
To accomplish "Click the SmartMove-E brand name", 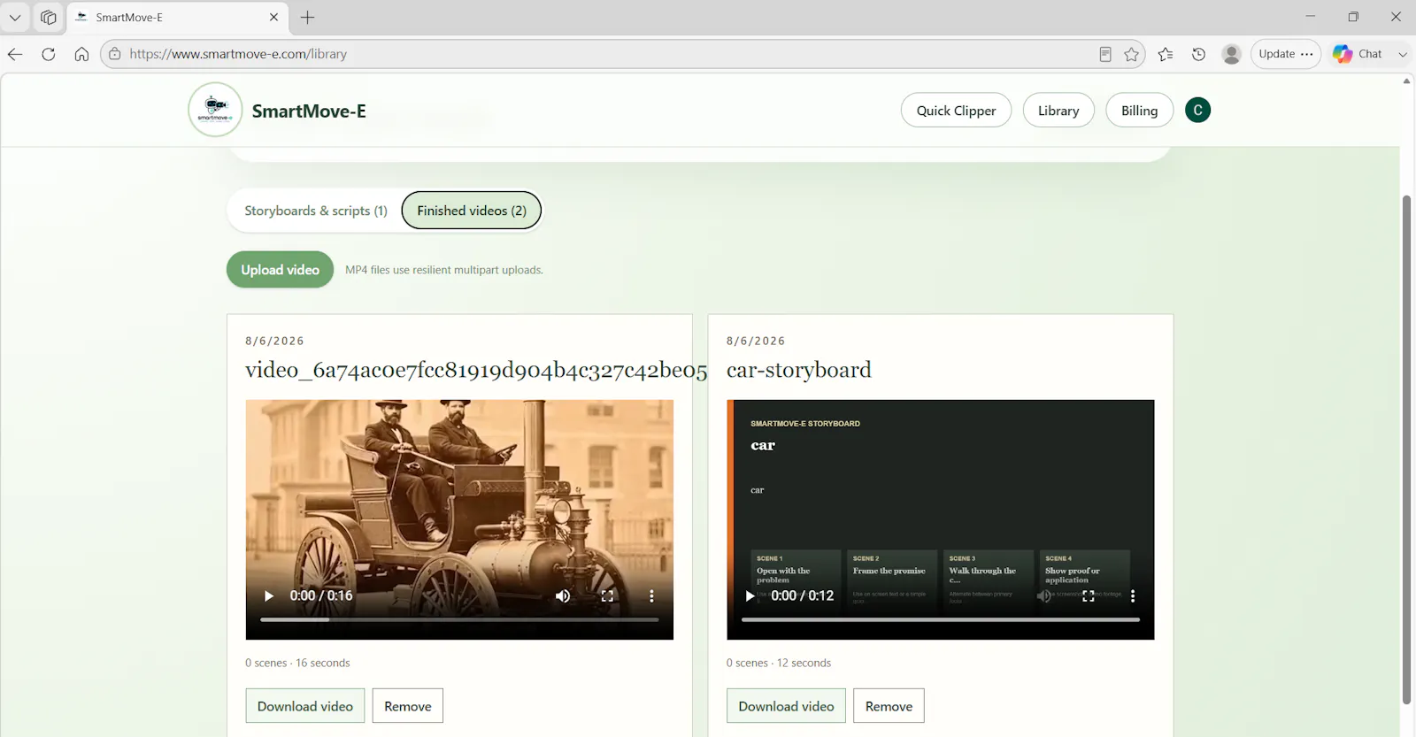I will pyautogui.click(x=309, y=111).
